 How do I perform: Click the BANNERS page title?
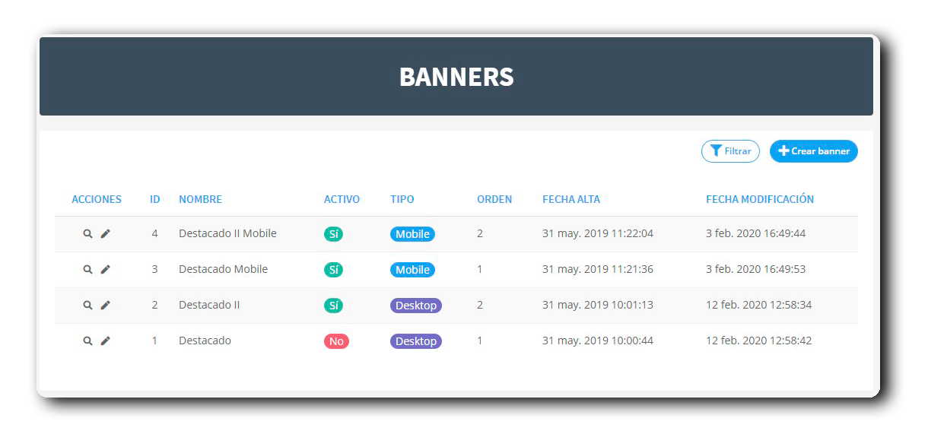click(x=456, y=77)
